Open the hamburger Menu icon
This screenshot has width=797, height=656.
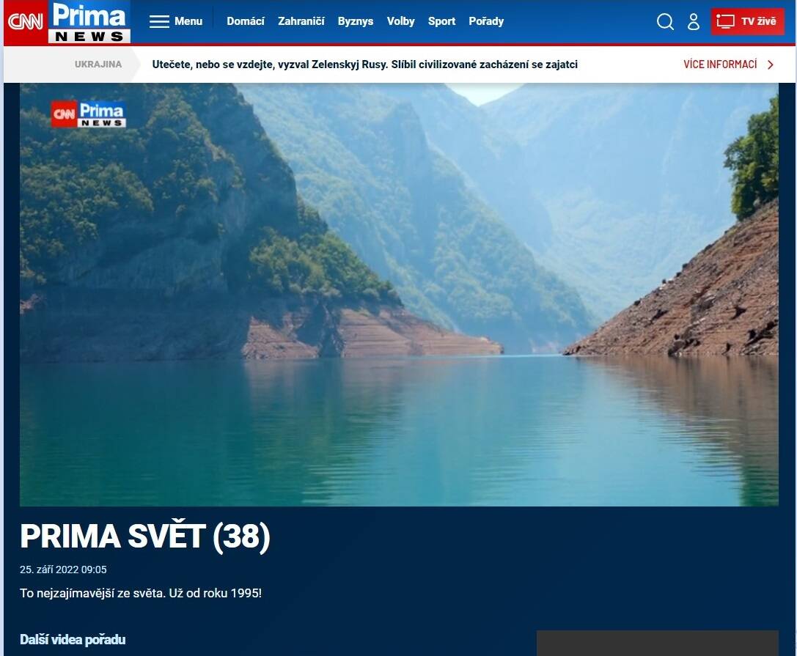159,21
